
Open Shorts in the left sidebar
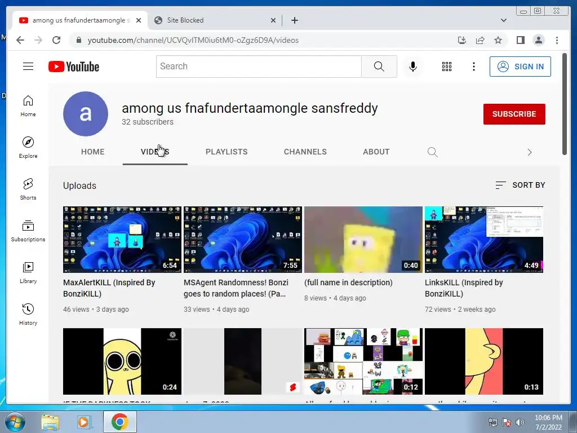point(28,189)
